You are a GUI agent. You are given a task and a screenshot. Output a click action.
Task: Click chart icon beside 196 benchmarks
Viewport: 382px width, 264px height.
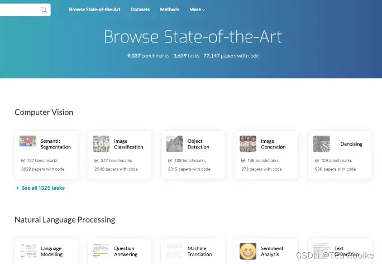[x=243, y=161]
